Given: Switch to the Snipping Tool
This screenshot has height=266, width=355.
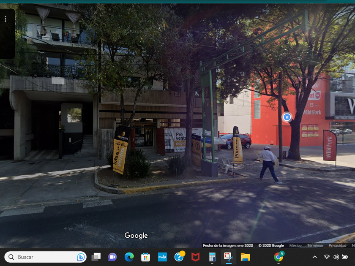Looking at the screenshot, I should tap(229, 257).
